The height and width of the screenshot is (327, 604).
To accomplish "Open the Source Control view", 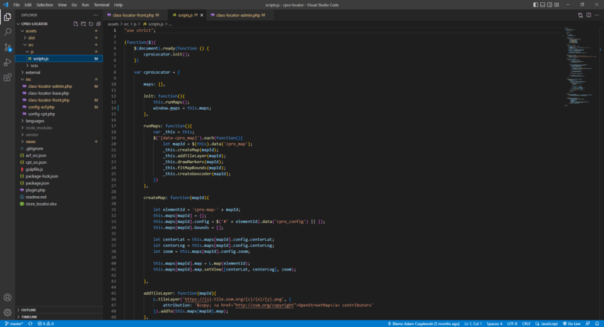I will (x=7, y=47).
